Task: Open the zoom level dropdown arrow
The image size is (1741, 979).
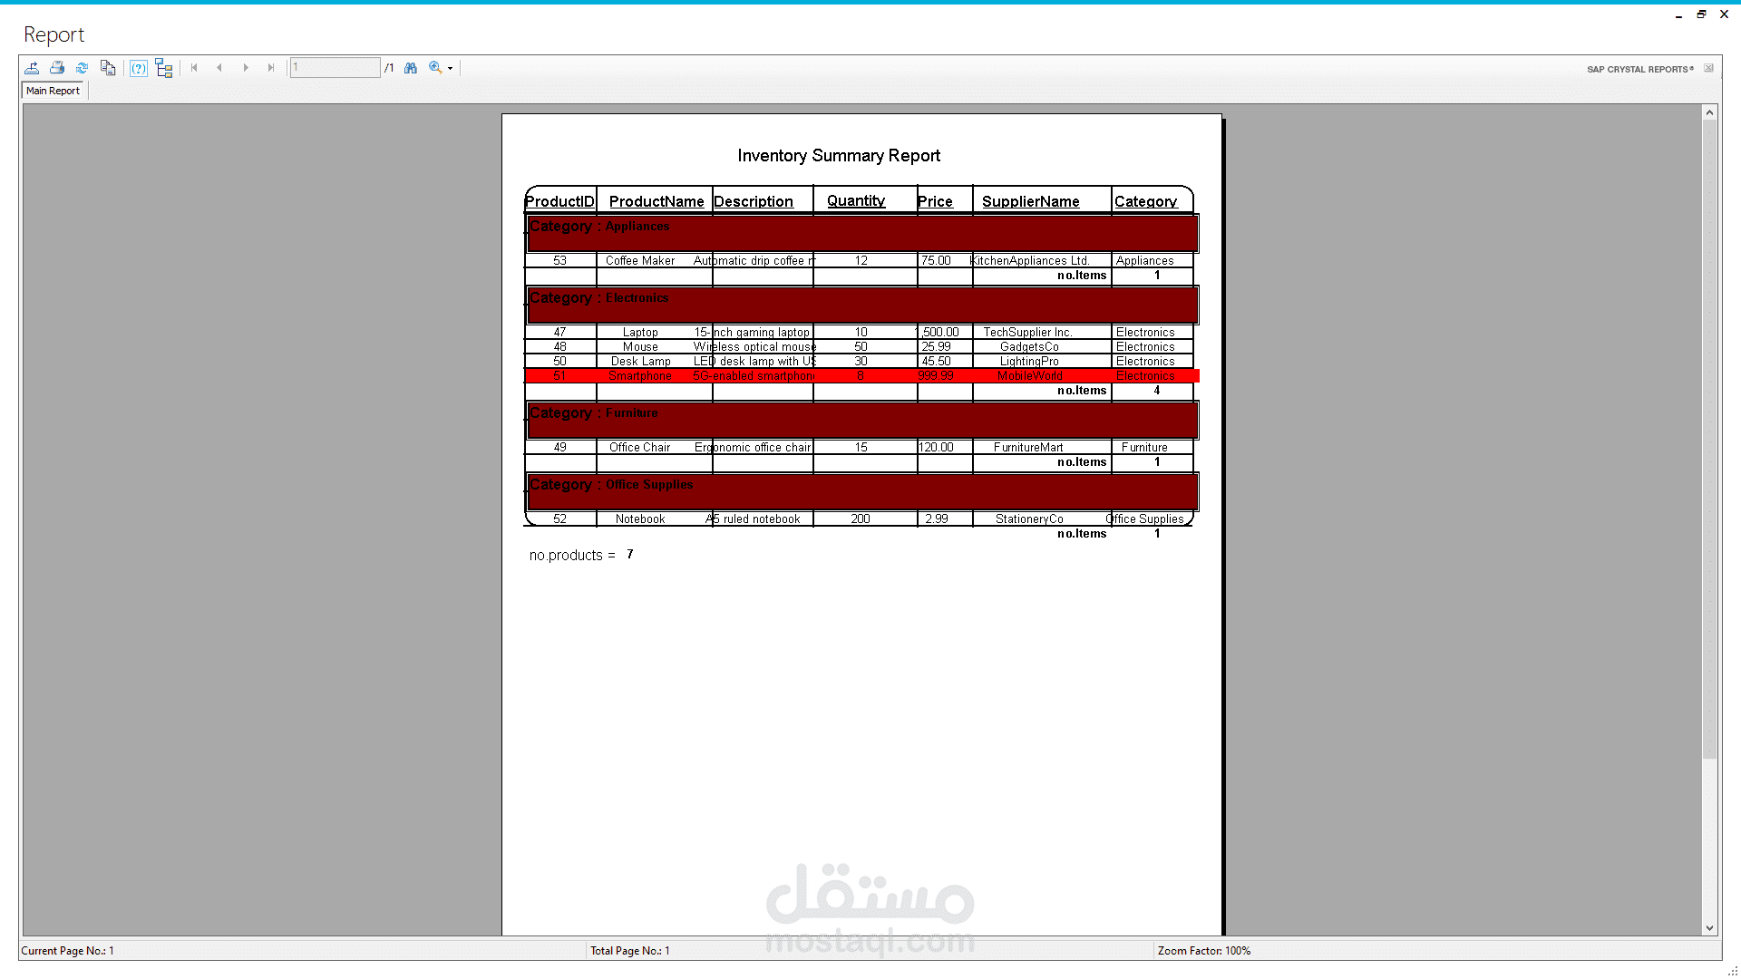Action: click(451, 69)
